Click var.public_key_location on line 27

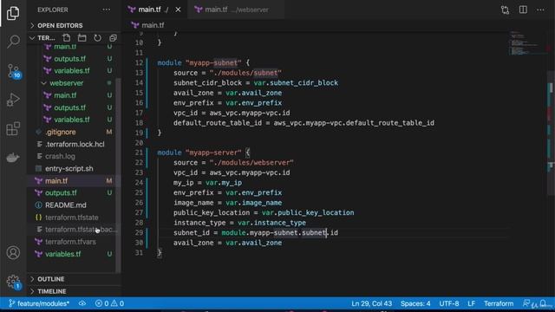(308, 212)
